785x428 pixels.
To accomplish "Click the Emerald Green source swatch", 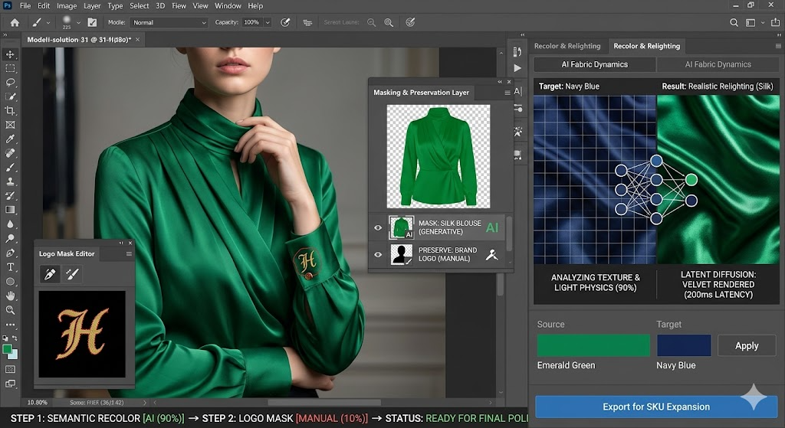I will [593, 345].
